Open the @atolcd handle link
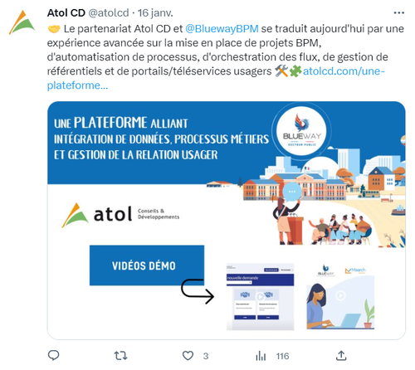This screenshot has width=415, height=370. [x=109, y=12]
